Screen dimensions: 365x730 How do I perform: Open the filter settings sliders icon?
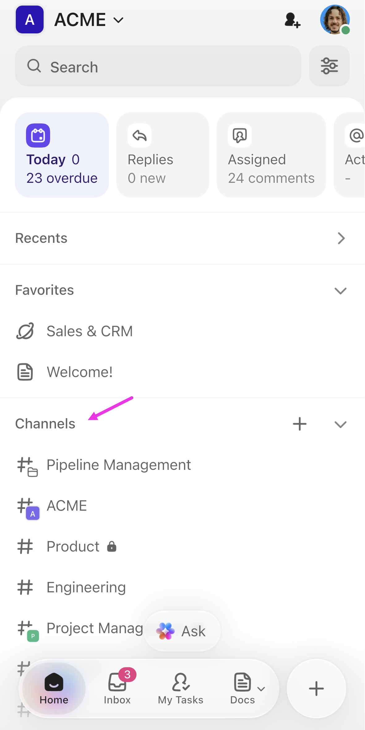click(x=329, y=66)
